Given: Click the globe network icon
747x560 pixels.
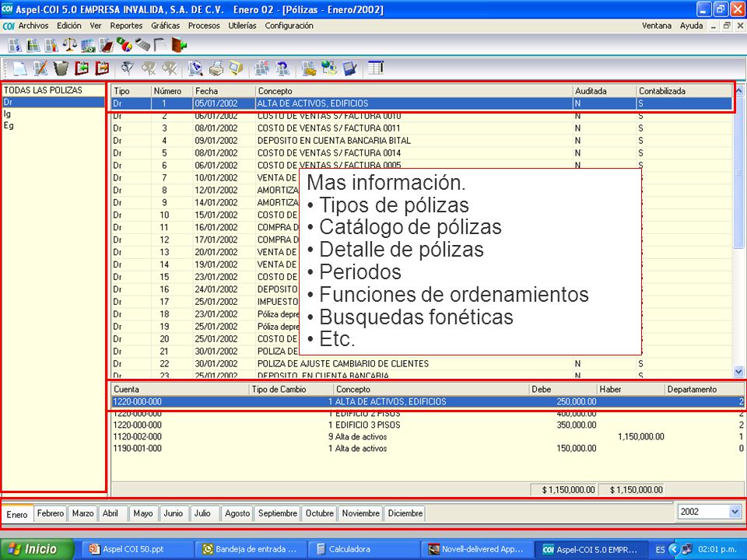Looking at the screenshot, I should point(329,68).
